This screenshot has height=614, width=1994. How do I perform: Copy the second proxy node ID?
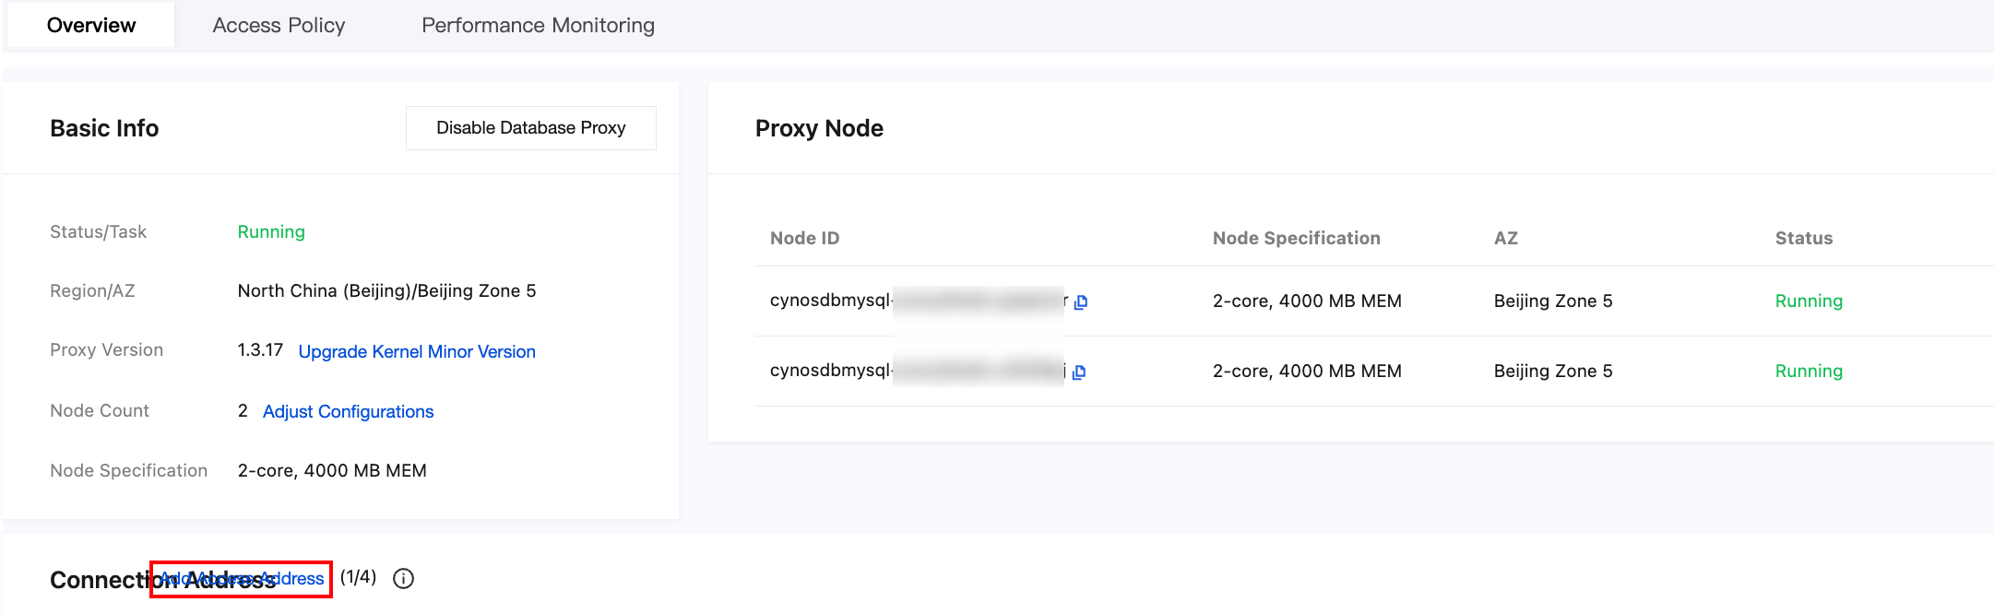point(1079,372)
